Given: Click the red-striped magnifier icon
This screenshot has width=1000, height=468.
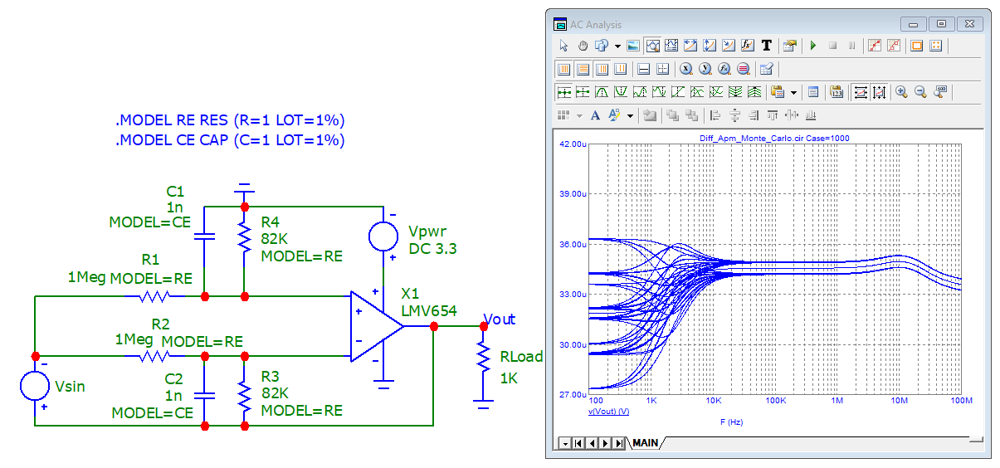Looking at the screenshot, I should [x=744, y=69].
